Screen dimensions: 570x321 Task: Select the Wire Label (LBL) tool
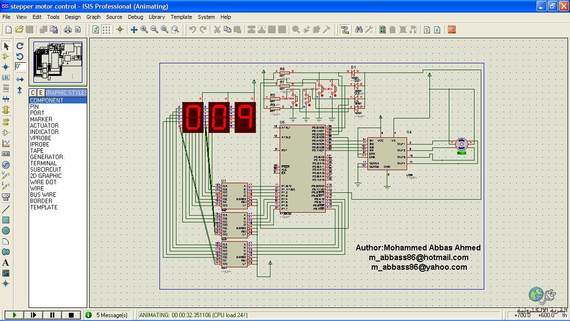click(x=6, y=78)
